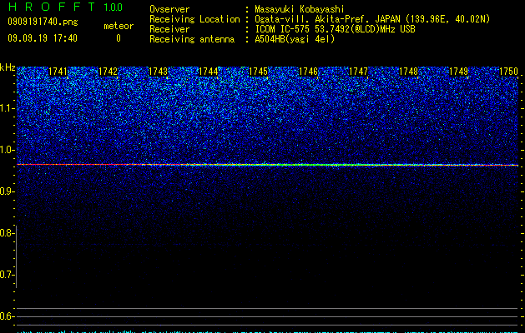Select the 1748 time marker
The height and width of the screenshot is (333, 525).
(x=408, y=72)
